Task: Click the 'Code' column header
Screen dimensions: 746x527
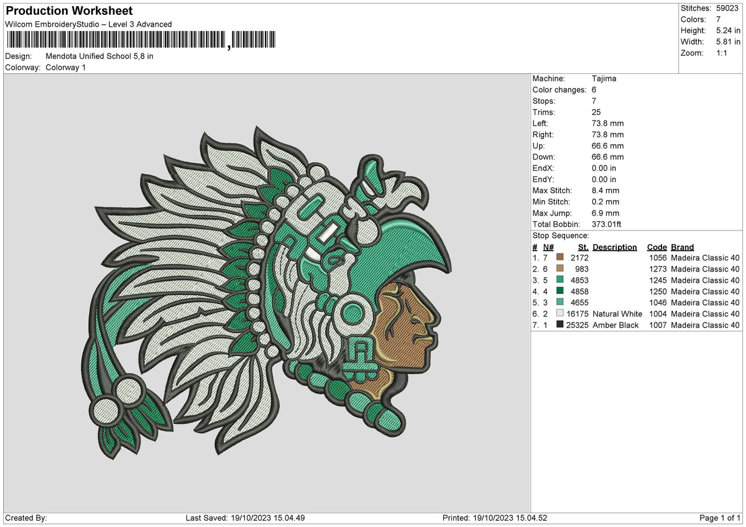Action: click(657, 247)
